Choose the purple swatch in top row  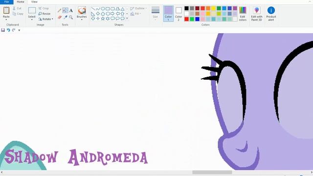(x=235, y=8)
